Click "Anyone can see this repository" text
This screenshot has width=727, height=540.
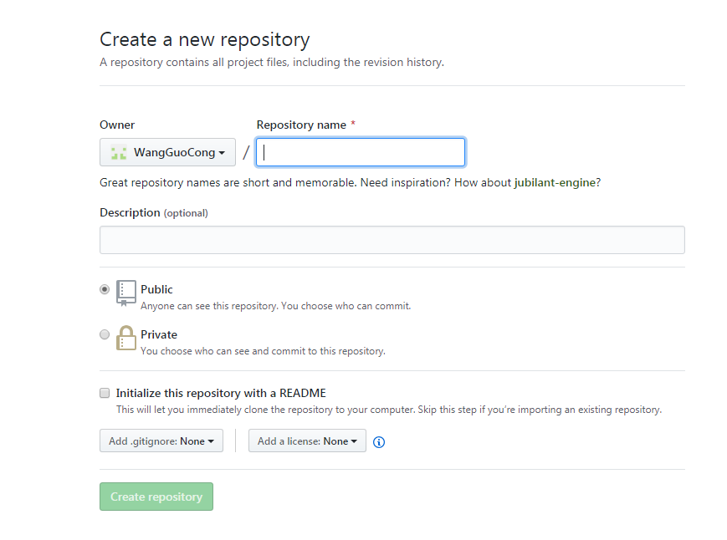point(276,306)
